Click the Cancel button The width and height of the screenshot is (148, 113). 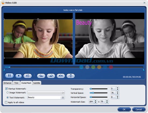pyautogui.click(x=139, y=110)
